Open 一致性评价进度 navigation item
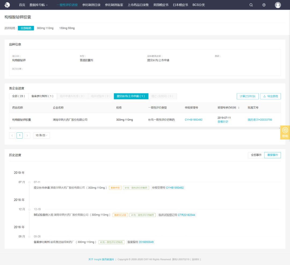290x265 pixels. tap(67, 5)
